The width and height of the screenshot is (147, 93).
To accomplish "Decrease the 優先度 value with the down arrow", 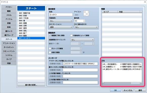I will click(84, 22).
